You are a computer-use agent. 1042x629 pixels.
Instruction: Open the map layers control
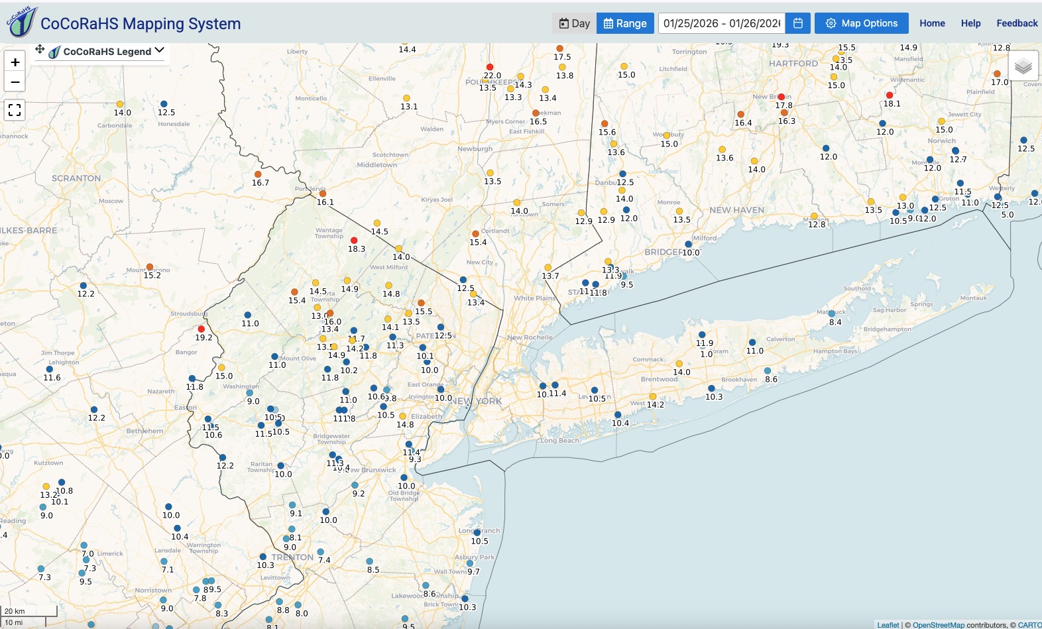[x=1023, y=66]
